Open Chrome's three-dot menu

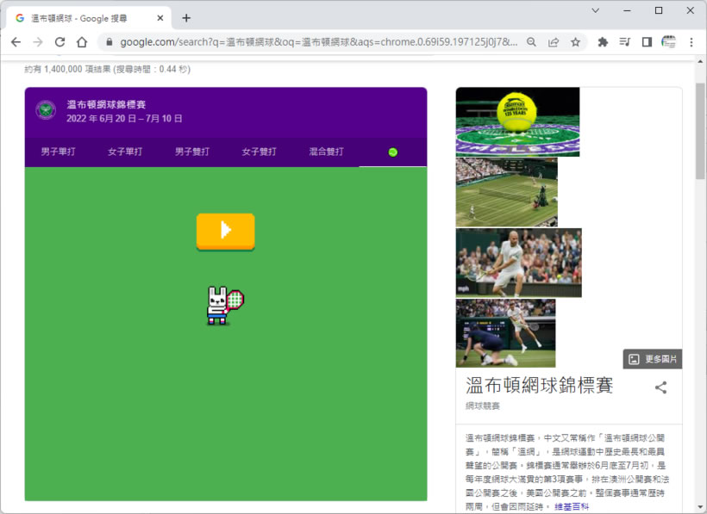(691, 42)
